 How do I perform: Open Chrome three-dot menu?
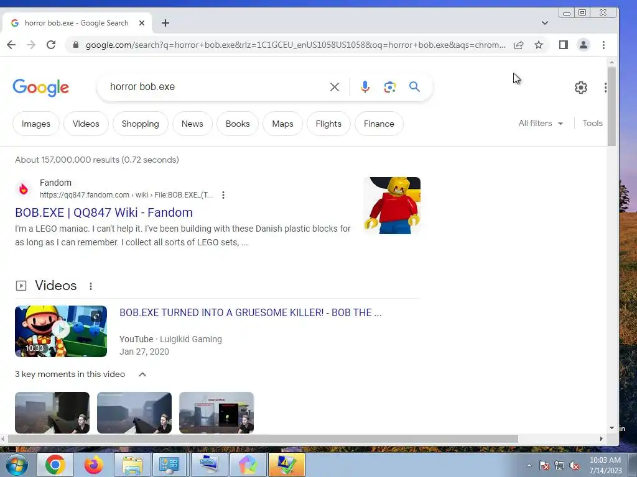tap(603, 45)
